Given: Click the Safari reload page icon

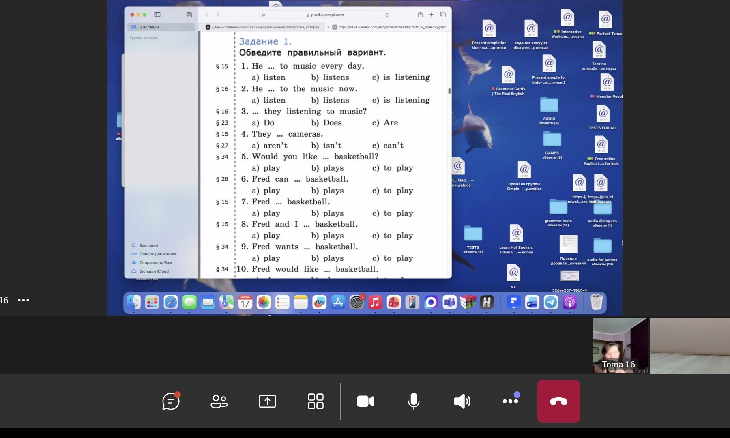Looking at the screenshot, I should click(x=387, y=15).
